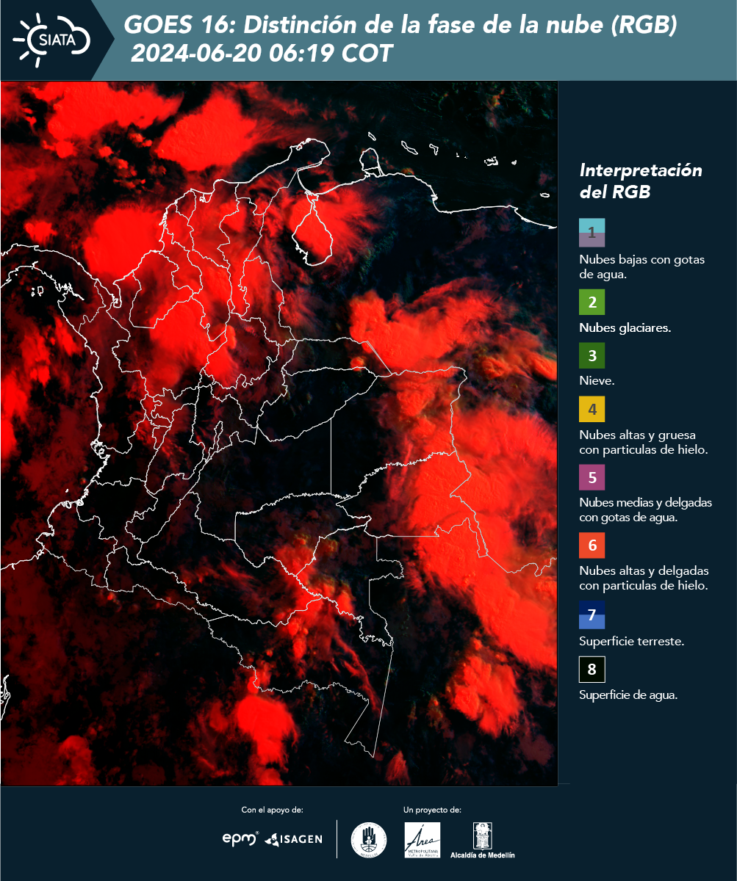Select the dark green swatch number 3
Viewport: 737px width, 881px height.
click(x=592, y=355)
